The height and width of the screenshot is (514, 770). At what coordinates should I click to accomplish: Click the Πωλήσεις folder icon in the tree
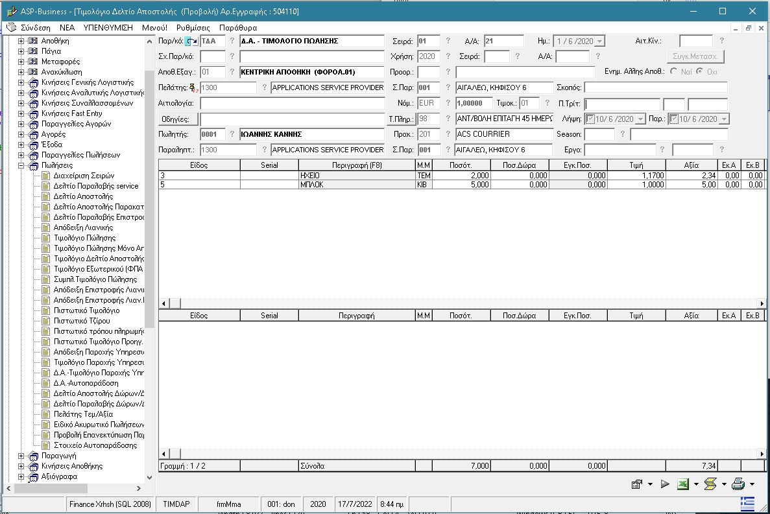tap(33, 165)
